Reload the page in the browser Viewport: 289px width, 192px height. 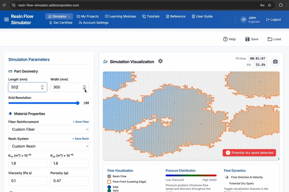[4, 5]
